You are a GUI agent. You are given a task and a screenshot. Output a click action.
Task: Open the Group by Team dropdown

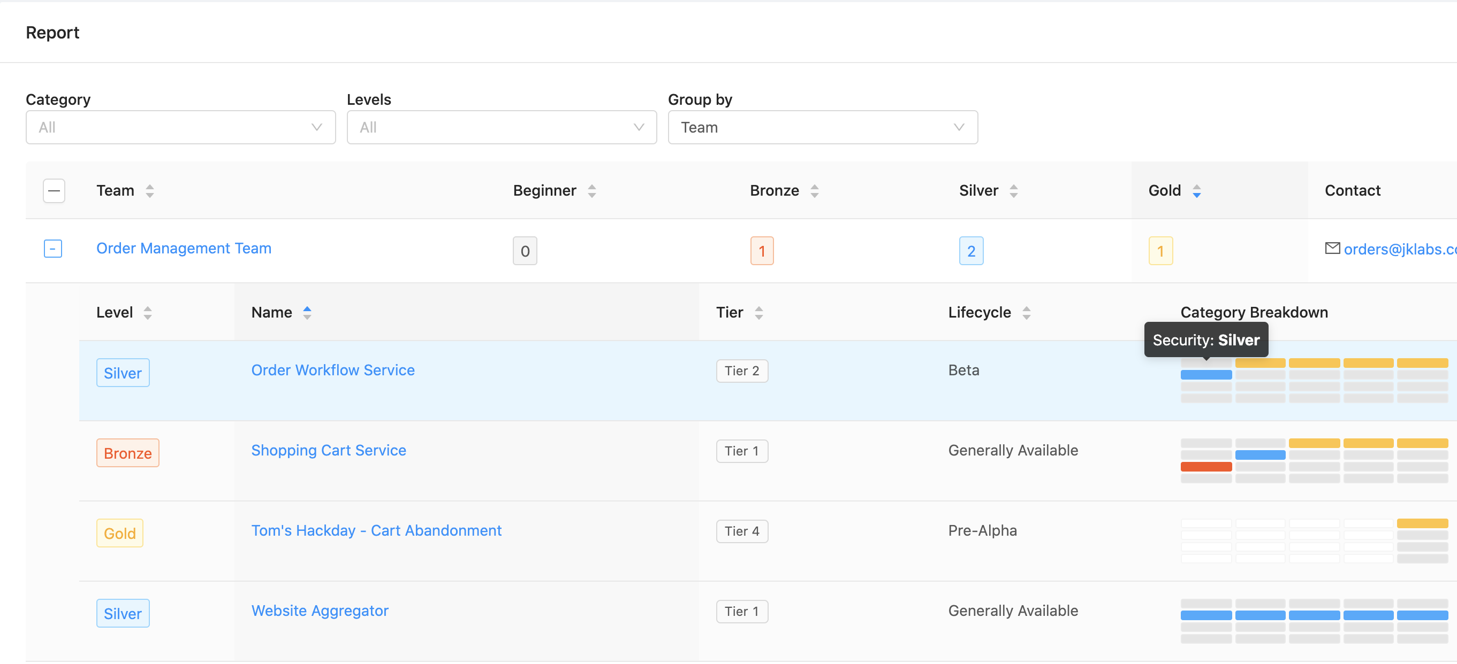(822, 127)
